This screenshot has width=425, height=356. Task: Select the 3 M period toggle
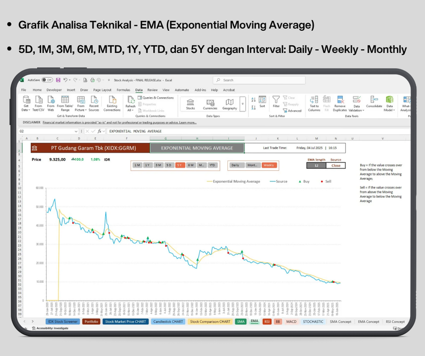click(158, 165)
